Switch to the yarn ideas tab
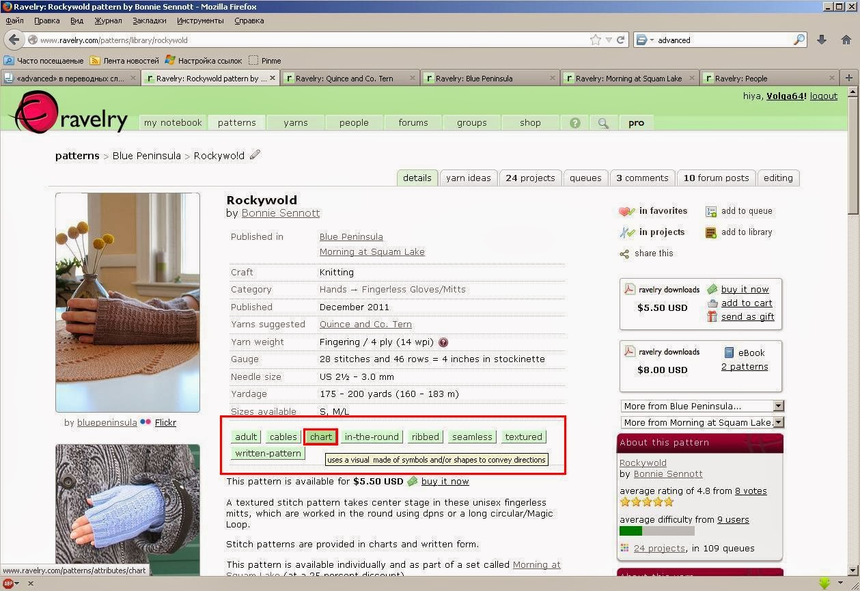Viewport: 860px width, 591px height. (469, 178)
